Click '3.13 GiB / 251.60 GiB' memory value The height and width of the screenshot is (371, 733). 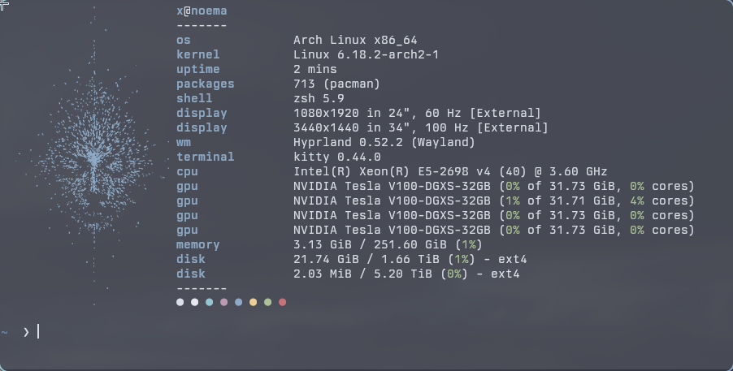point(370,245)
